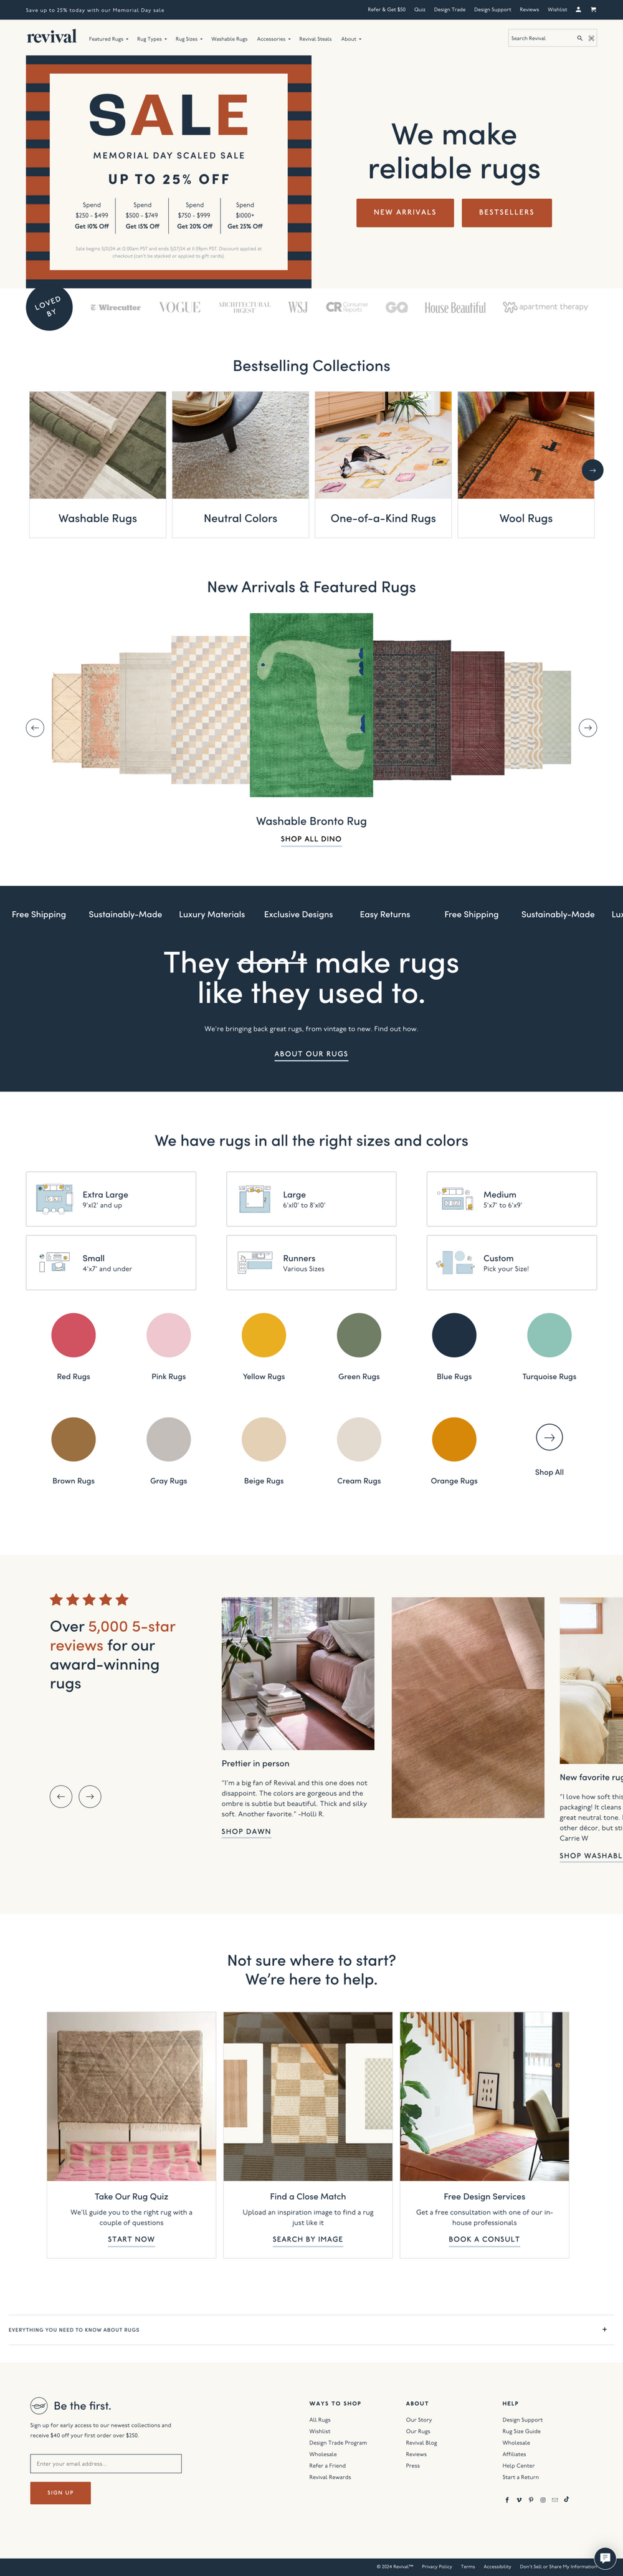The width and height of the screenshot is (623, 2576).
Task: Pick the Yellow Rugs color circle
Action: 264,1335
